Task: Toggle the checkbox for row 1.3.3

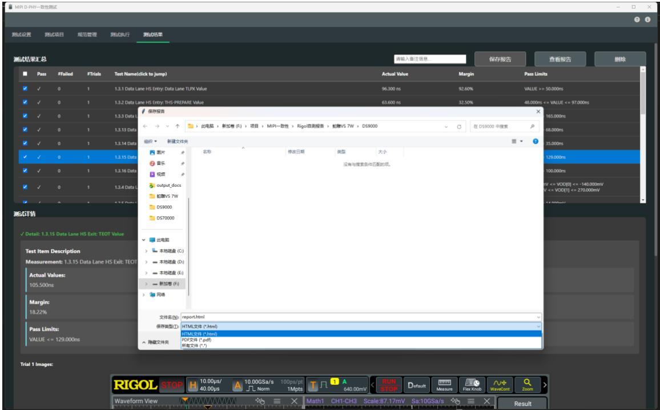Action: [25, 116]
